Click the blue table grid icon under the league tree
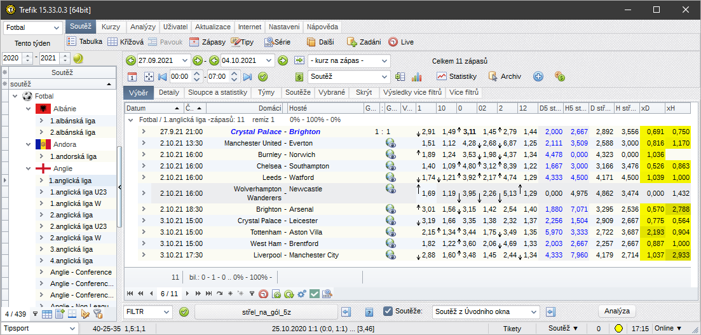Image resolution: width=701 pixels, height=335 pixels. click(46, 314)
